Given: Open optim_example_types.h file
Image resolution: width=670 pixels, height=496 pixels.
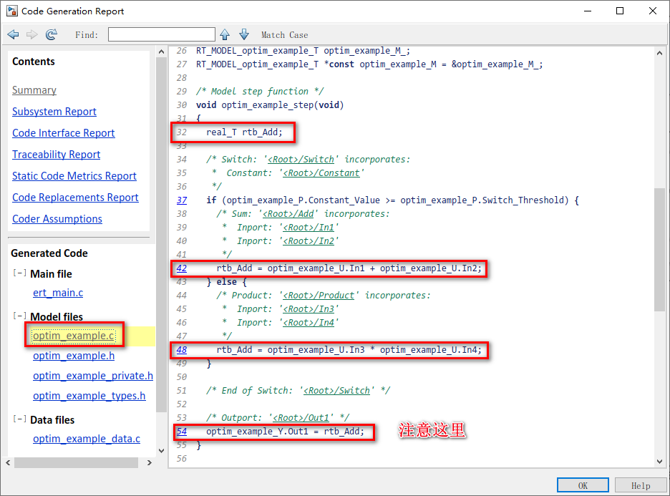Looking at the screenshot, I should pyautogui.click(x=89, y=396).
